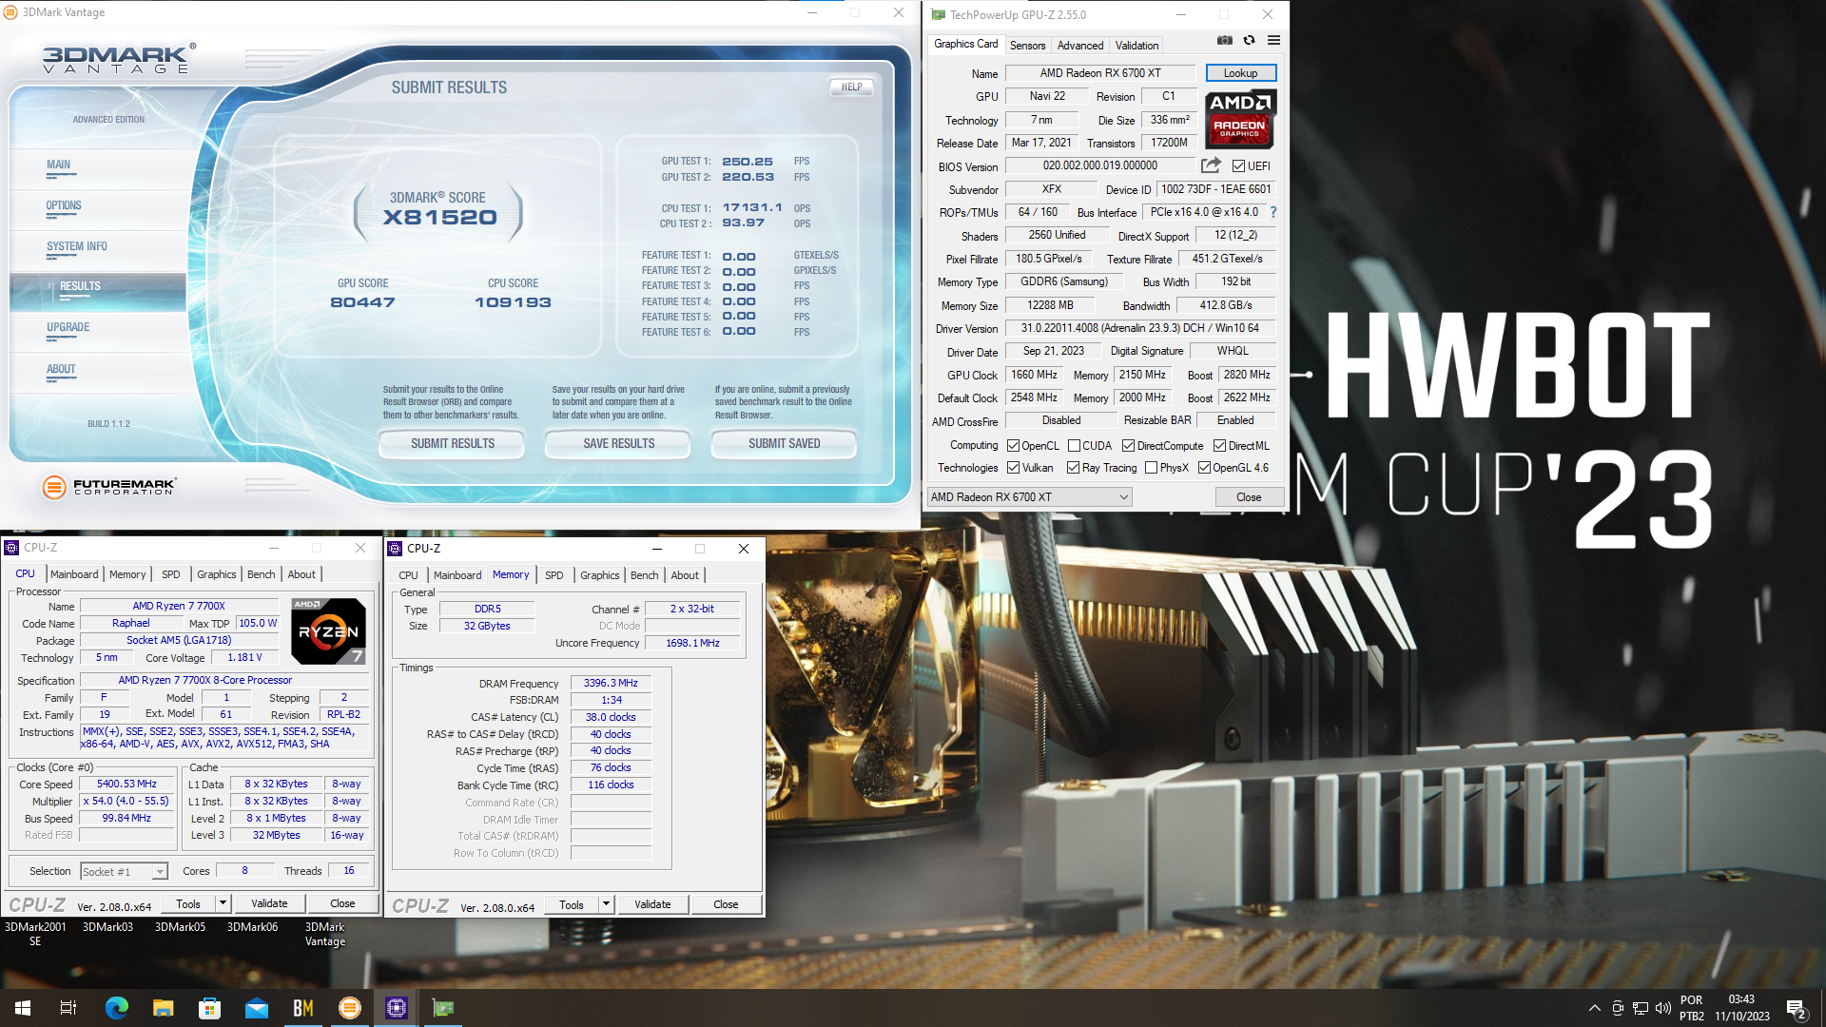Switch to the Validation tab in GPU-Z
This screenshot has height=1027, width=1826.
(1136, 46)
